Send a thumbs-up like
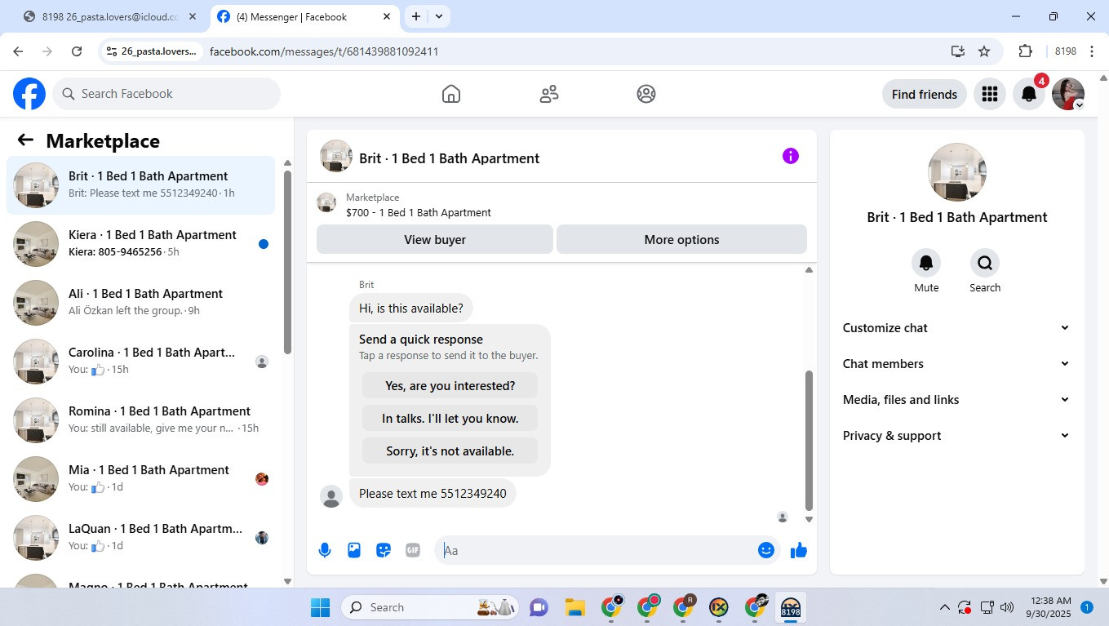Image resolution: width=1109 pixels, height=626 pixels. 799,550
